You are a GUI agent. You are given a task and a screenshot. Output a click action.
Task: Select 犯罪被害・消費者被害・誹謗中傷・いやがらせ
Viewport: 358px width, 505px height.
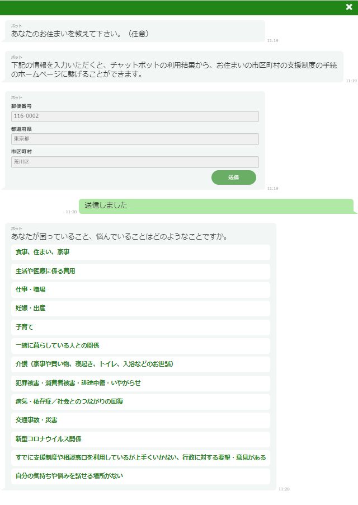140,384
